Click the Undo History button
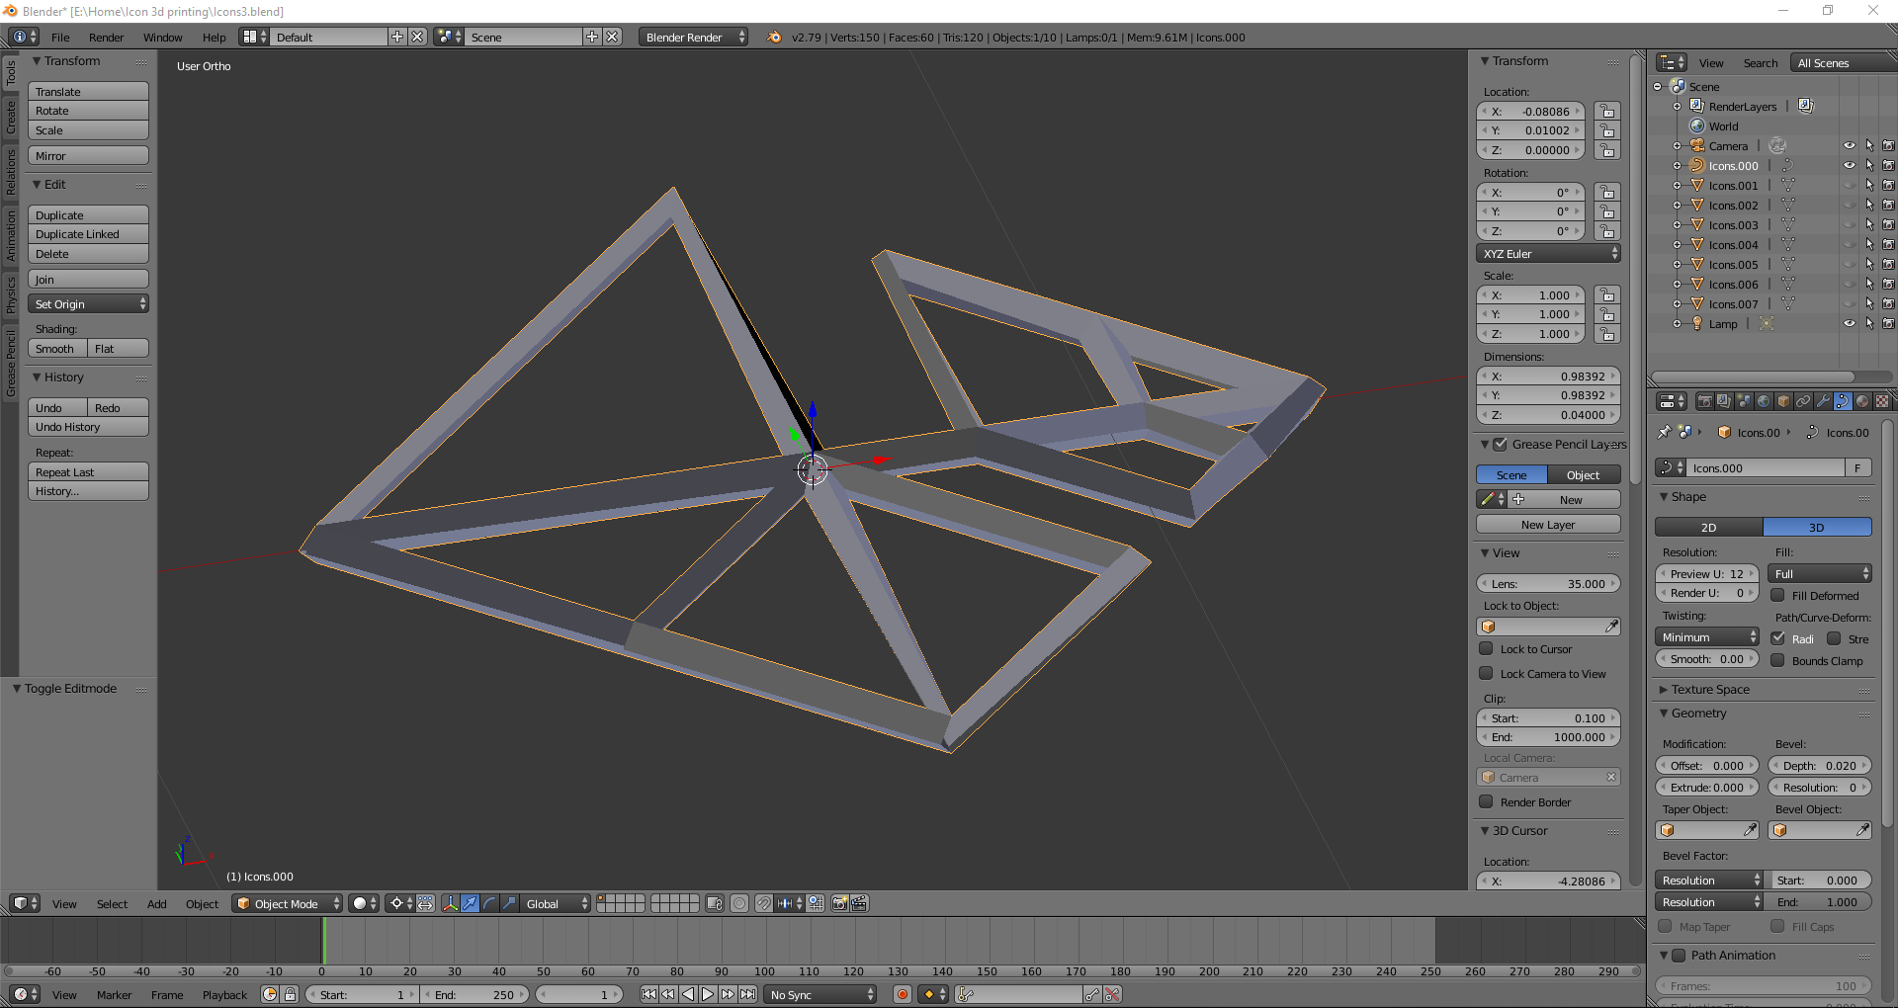The height and width of the screenshot is (1008, 1898). click(88, 426)
